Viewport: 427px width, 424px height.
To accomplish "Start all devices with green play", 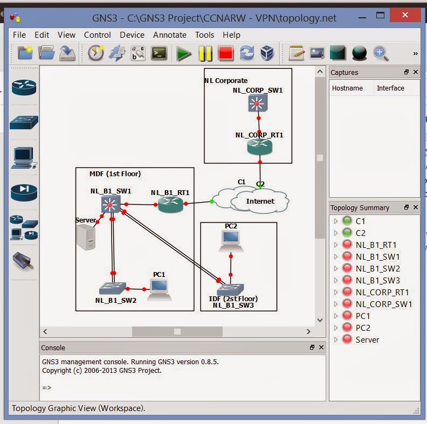I will pos(184,54).
